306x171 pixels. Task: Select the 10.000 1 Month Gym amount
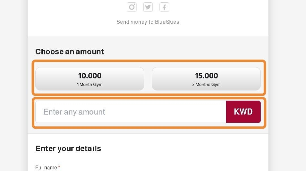89,79
